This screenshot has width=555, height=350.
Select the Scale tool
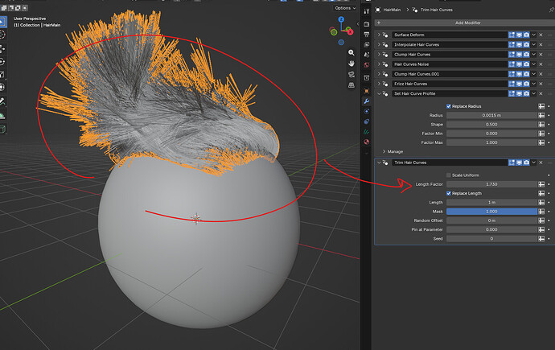pos(2,74)
